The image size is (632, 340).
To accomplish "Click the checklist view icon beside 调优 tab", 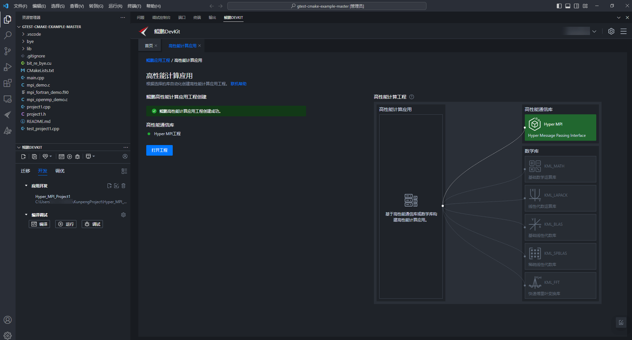I will (124, 171).
